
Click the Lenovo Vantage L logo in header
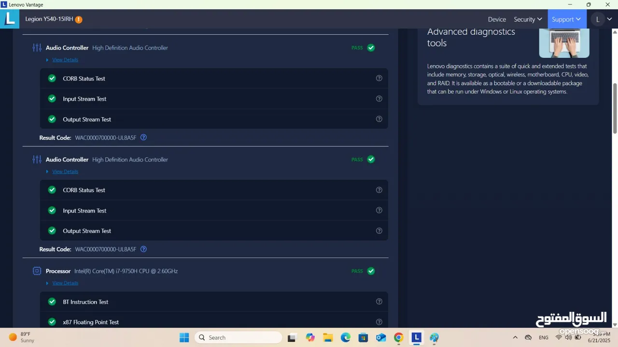click(x=10, y=19)
